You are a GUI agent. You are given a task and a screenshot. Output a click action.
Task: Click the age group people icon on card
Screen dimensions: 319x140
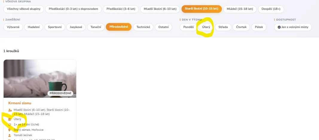10,110
